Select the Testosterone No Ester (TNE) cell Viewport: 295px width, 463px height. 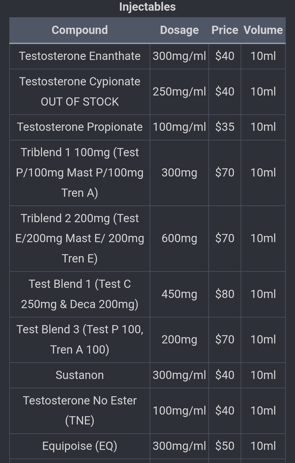[79, 411]
